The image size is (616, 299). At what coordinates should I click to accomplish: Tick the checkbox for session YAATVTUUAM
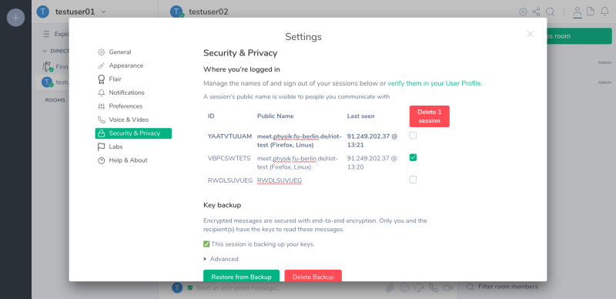point(413,136)
